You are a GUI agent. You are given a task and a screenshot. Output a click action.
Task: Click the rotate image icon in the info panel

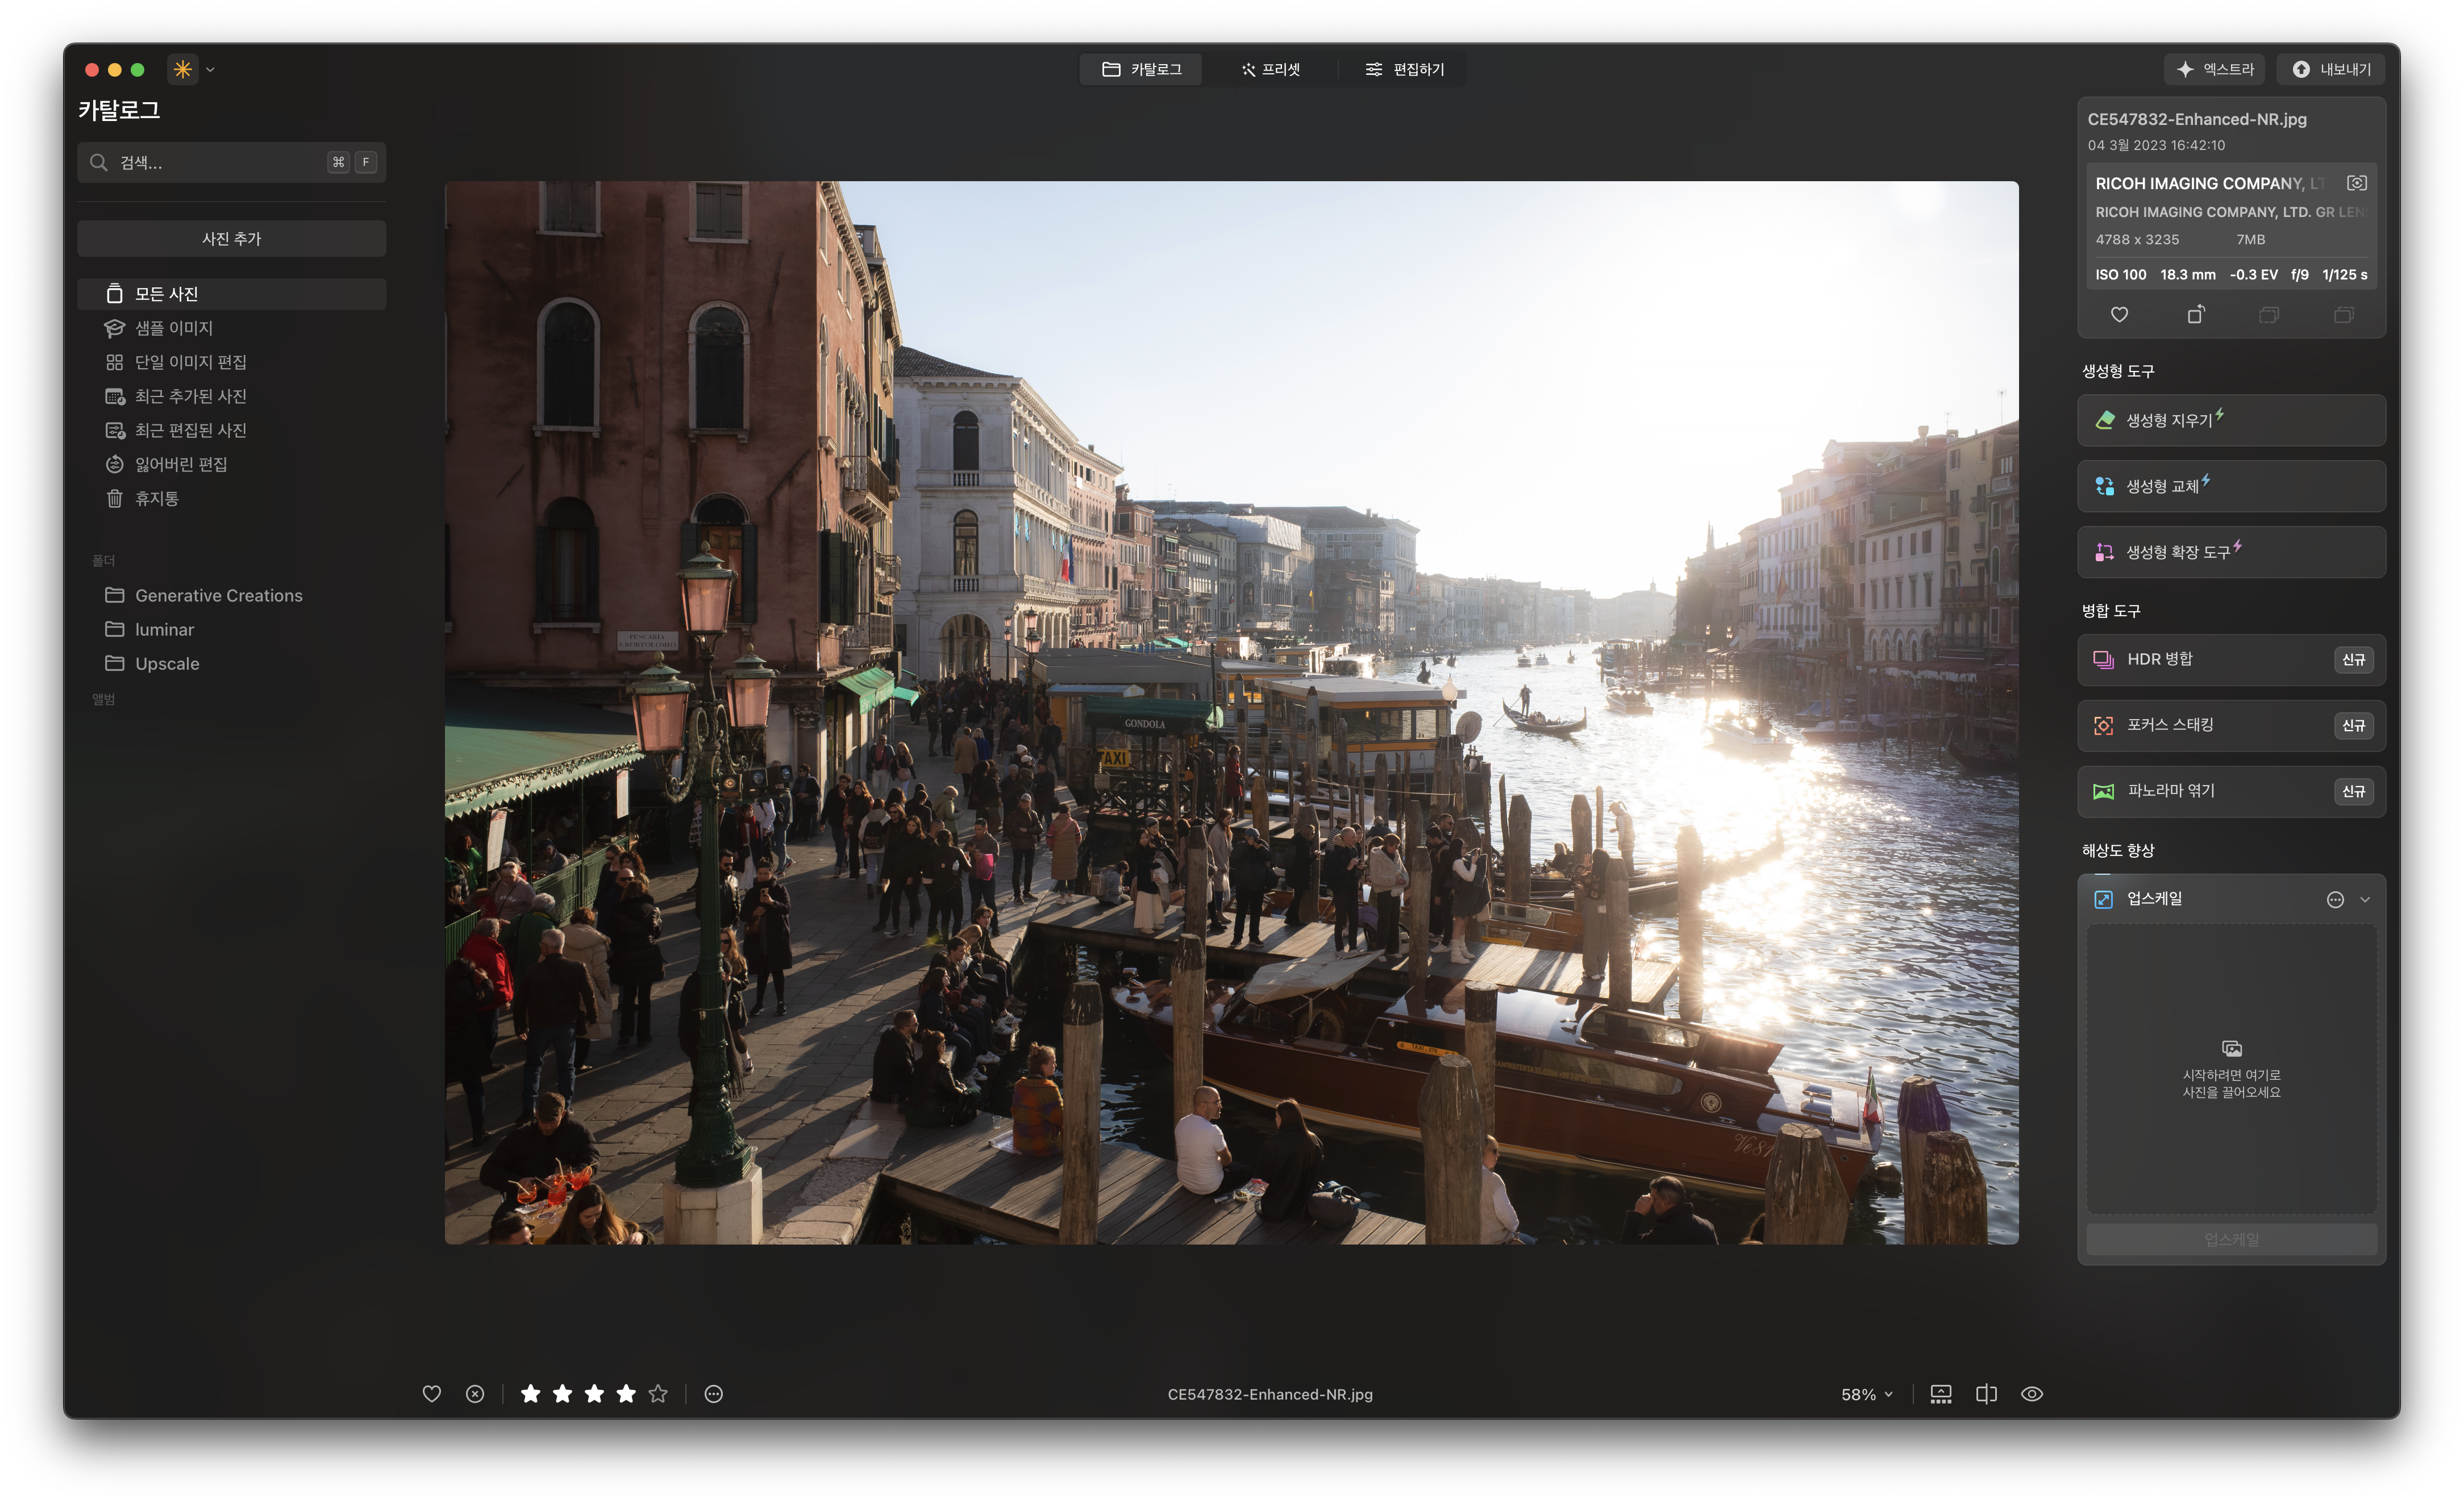(x=2195, y=315)
